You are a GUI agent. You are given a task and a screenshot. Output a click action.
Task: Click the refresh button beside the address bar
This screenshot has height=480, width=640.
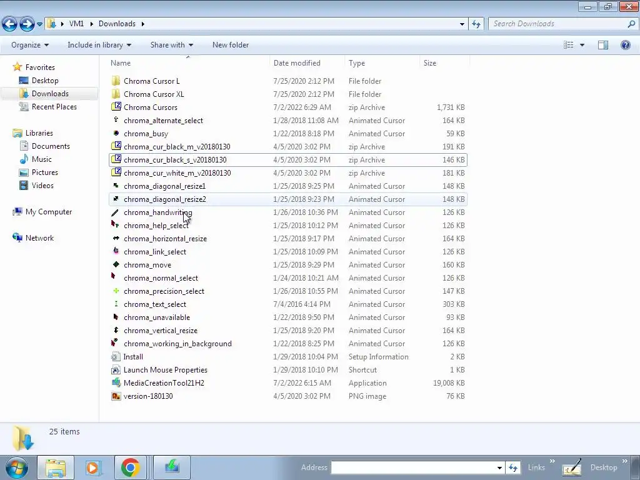click(x=476, y=24)
